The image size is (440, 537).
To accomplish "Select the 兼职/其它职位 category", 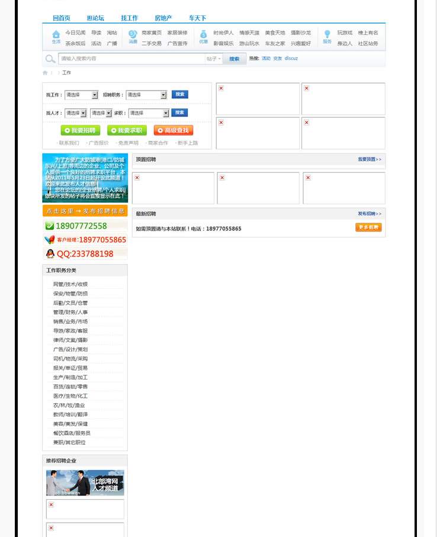I will click(69, 442).
